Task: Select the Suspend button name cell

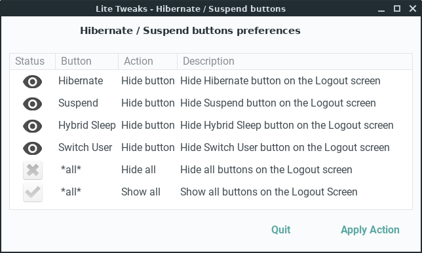Action: (x=79, y=103)
